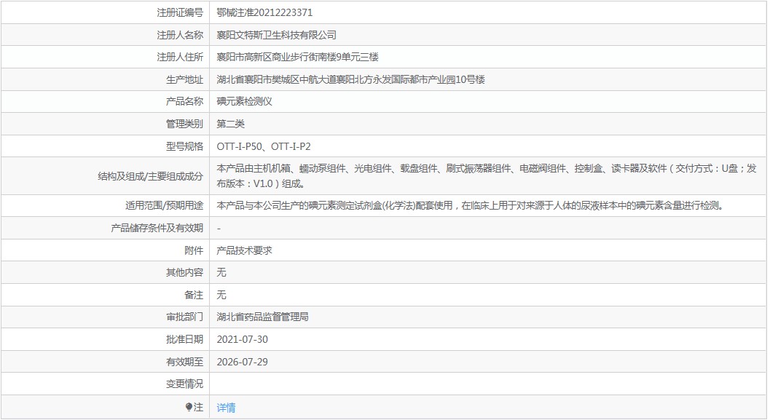Select approval date 2021-07-30

(x=242, y=339)
